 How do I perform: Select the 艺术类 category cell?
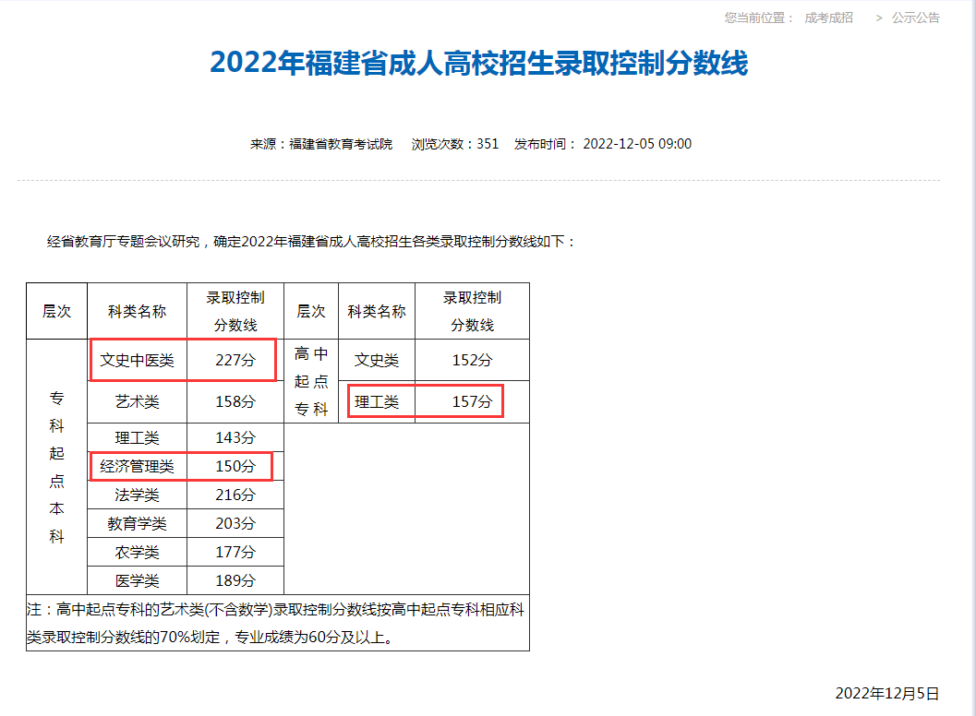(x=137, y=402)
